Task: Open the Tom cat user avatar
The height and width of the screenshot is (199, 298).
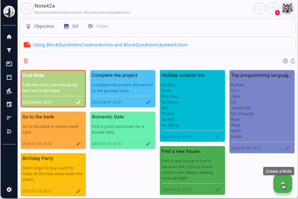Action: (x=288, y=8)
